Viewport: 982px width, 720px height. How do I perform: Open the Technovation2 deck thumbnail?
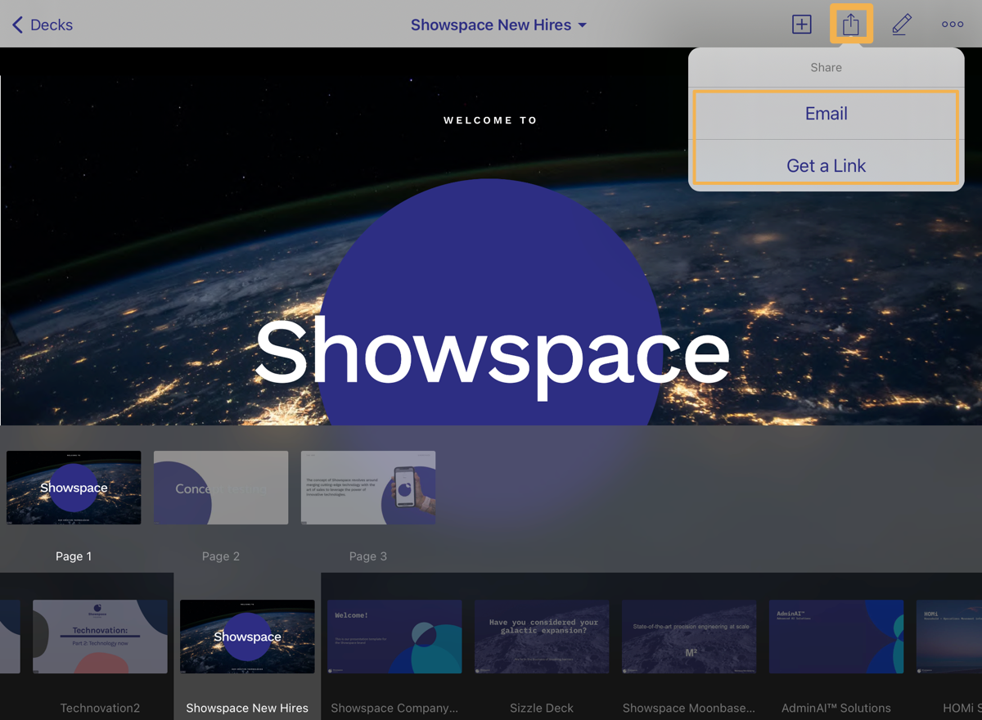100,637
